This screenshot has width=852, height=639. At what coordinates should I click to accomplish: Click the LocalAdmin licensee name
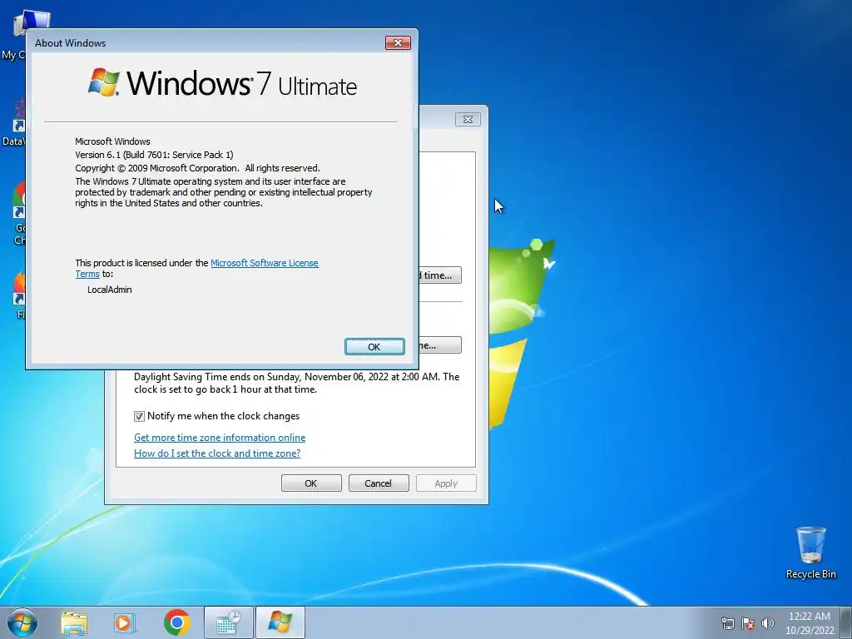[110, 290]
